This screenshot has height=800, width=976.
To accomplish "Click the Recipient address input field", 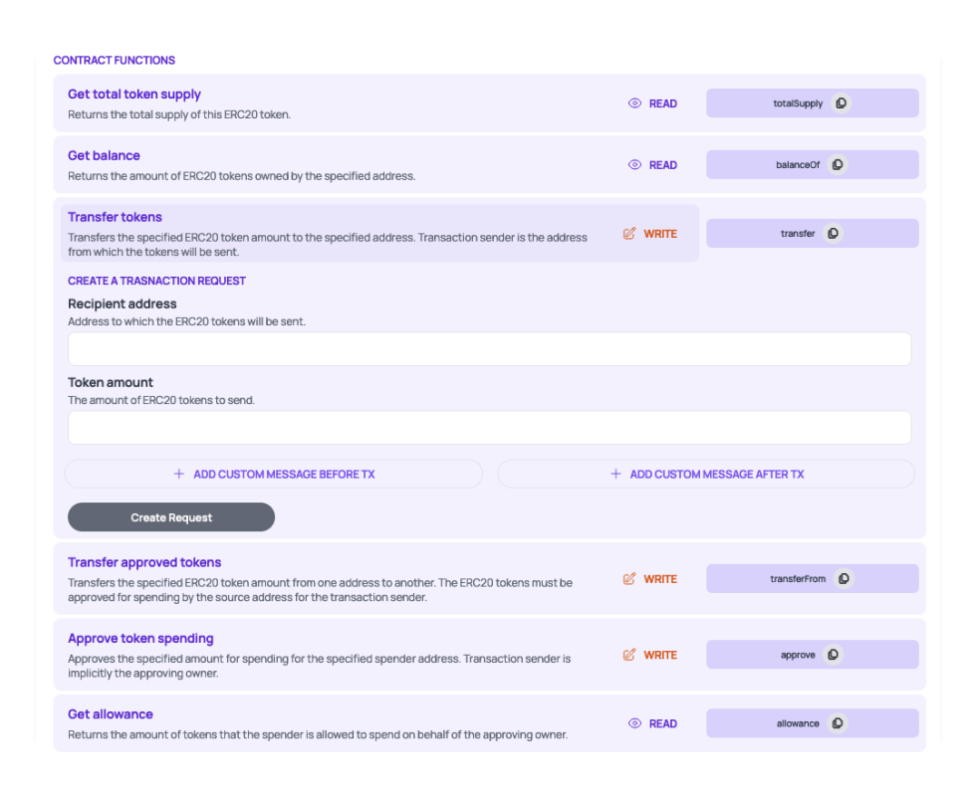I will tap(489, 348).
